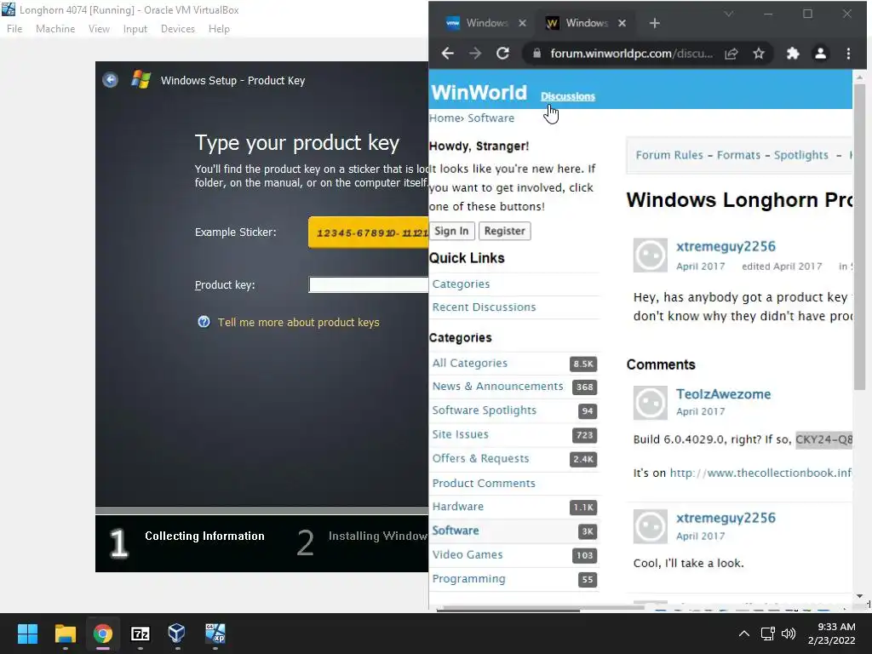Show hidden system tray icons

[743, 634]
